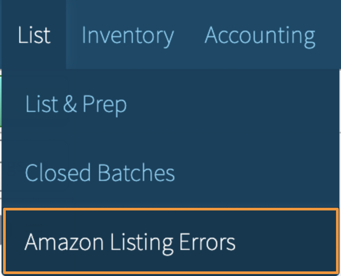Open the List menu tab
Screen dimensions: 341x276
coord(34,35)
